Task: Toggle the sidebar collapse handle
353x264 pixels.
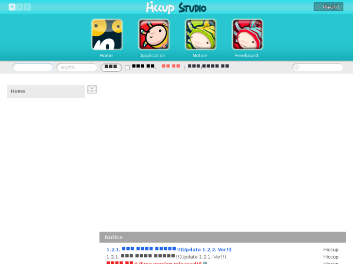Action: click(x=92, y=90)
